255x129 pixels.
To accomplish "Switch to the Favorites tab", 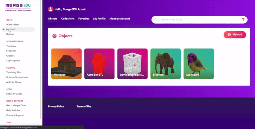I will point(84,19).
